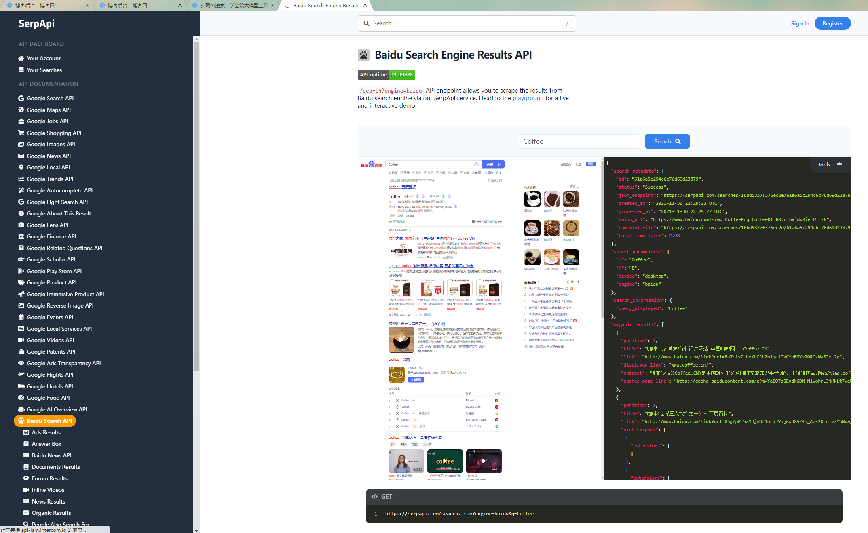Viewport: 868px width, 533px height.
Task: Click the Google Maps API globe icon
Action: [x=21, y=110]
